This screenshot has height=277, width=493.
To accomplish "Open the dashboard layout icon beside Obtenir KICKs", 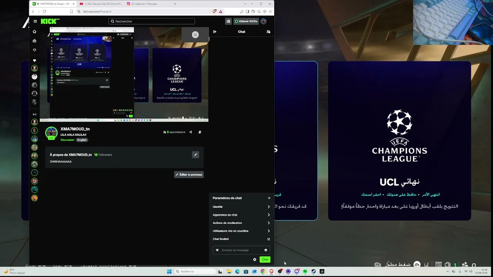I will coord(228,22).
